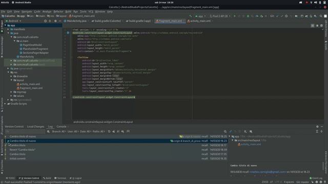This screenshot has height=184, width=328.
Task: Open the Pixel 2 API 28 device dropdown
Action: (220, 16)
